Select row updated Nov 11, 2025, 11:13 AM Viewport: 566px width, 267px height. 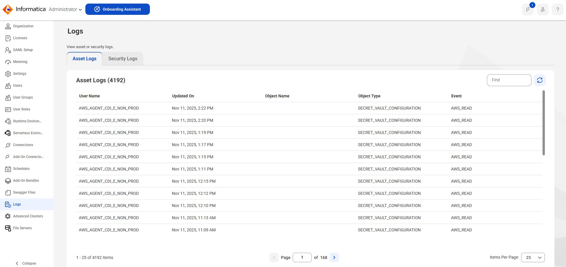click(x=309, y=218)
